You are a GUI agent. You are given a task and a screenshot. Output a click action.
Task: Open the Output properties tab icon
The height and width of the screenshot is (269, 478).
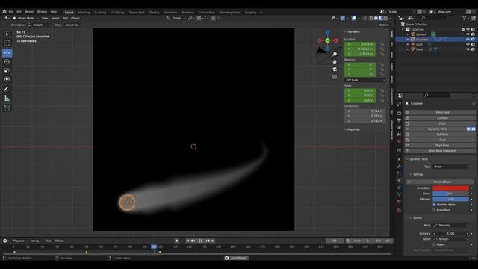coord(399,120)
